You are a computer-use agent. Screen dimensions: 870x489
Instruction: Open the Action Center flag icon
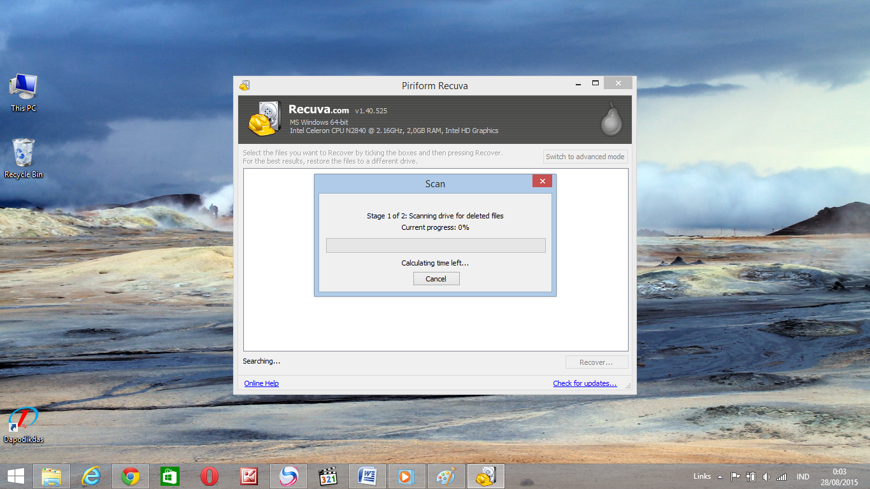coord(736,476)
